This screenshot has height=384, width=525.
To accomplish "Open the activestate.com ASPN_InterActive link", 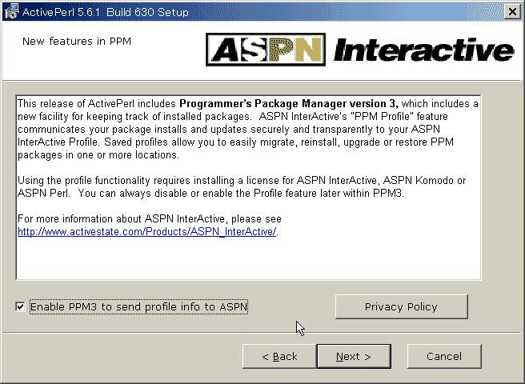I will click(x=147, y=232).
